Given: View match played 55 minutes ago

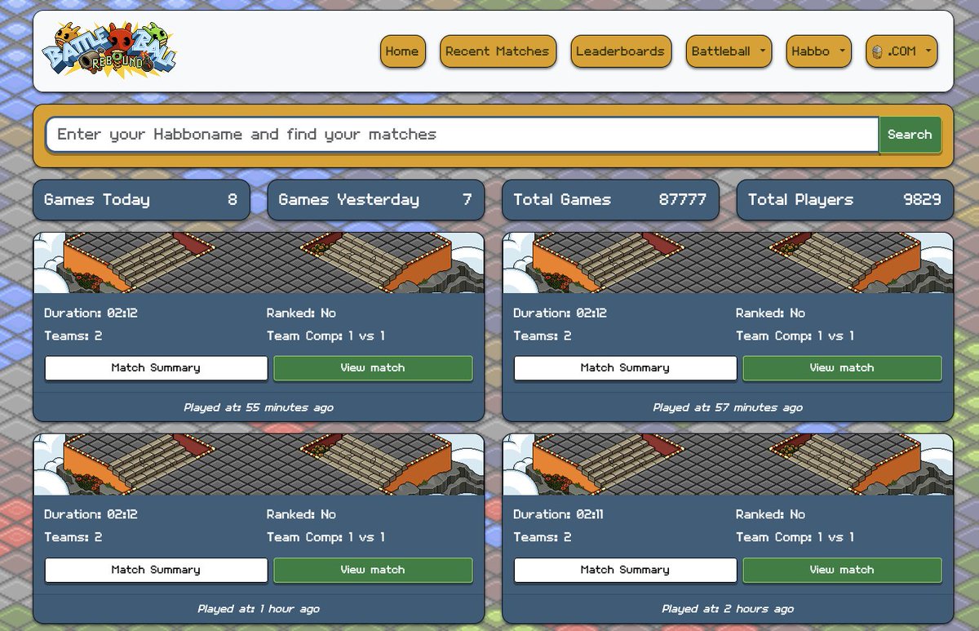Looking at the screenshot, I should (x=373, y=368).
